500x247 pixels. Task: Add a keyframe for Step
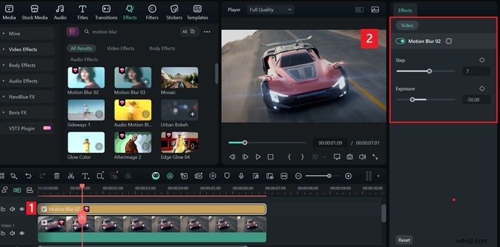(x=482, y=60)
